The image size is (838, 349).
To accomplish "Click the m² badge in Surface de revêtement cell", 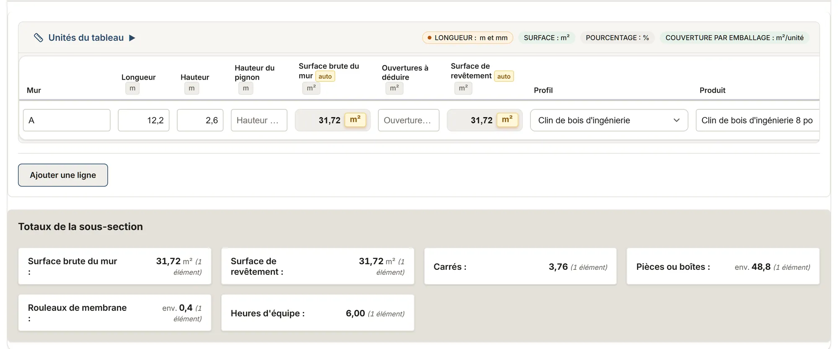I will pyautogui.click(x=507, y=120).
